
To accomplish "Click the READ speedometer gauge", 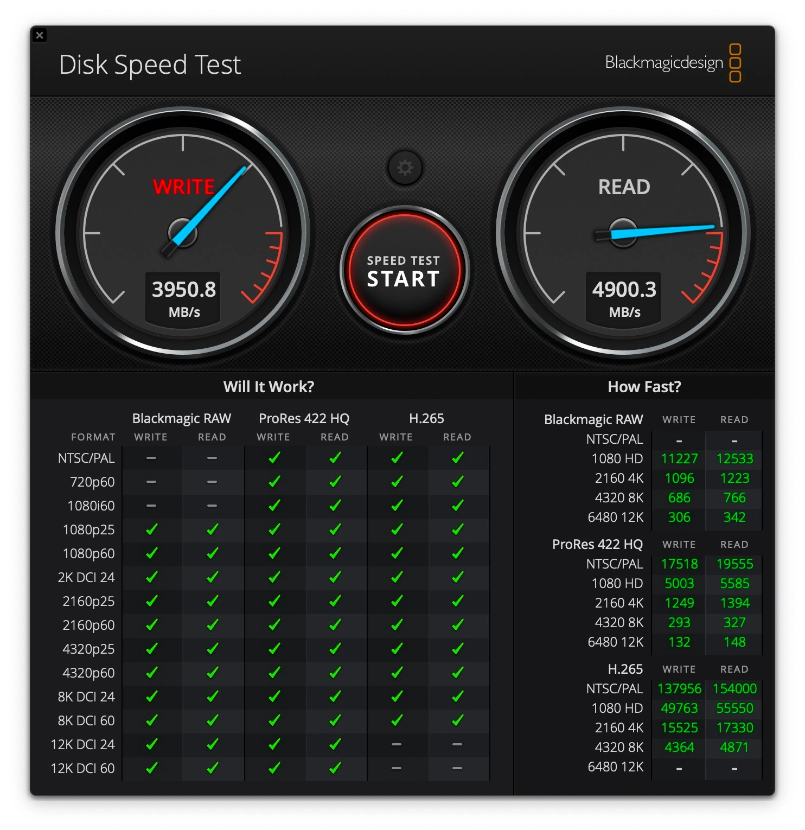I will [x=622, y=233].
